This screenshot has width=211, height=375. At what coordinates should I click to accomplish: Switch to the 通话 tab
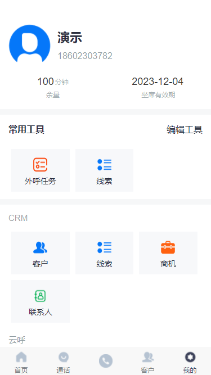coord(64,362)
